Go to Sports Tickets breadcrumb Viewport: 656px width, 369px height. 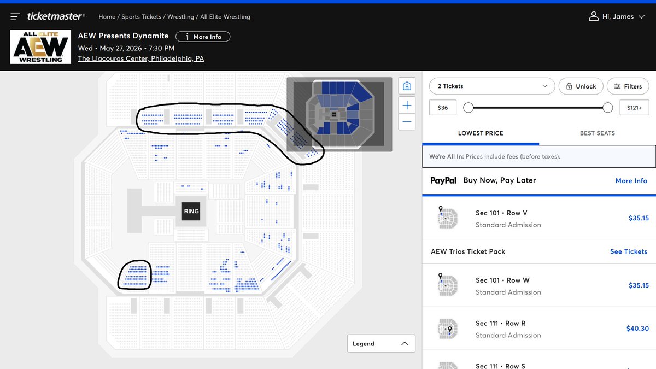pyautogui.click(x=141, y=17)
